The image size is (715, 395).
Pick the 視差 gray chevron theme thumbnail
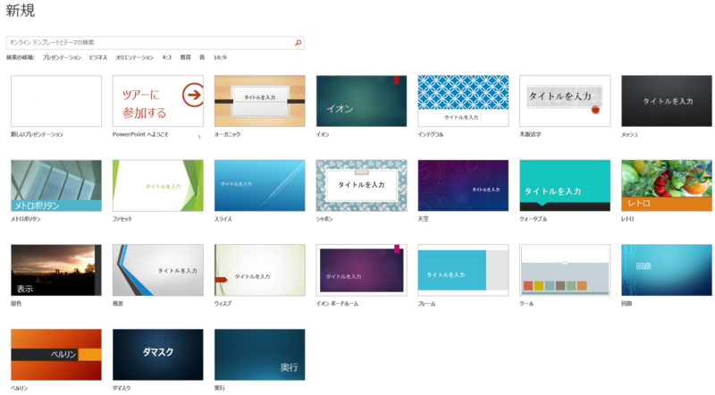[x=158, y=270]
